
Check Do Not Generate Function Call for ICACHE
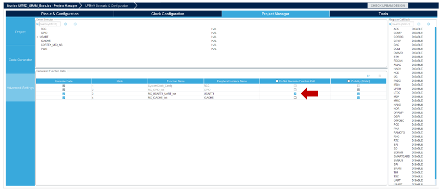click(295, 97)
